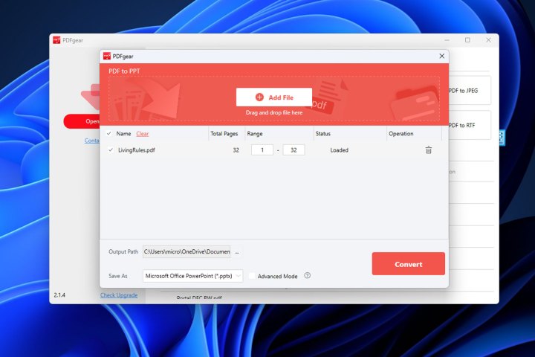The image size is (535, 357).
Task: Click Check Upgrade link in main window
Action: pos(119,295)
